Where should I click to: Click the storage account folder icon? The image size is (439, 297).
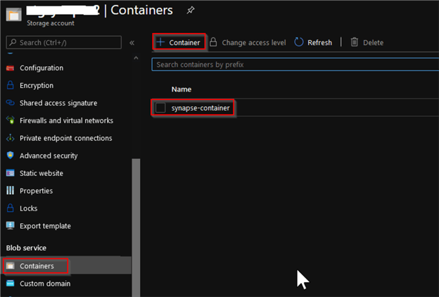pyautogui.click(x=14, y=14)
